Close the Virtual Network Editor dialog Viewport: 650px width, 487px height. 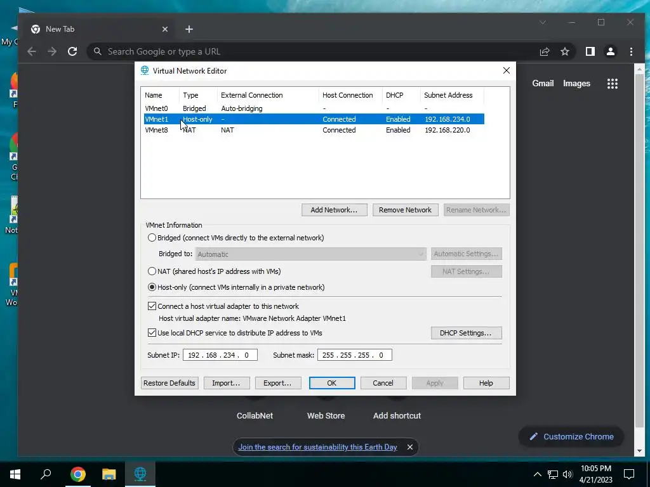click(x=506, y=70)
